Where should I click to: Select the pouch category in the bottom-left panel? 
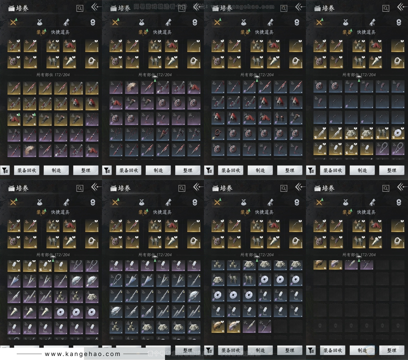[x=40, y=202]
